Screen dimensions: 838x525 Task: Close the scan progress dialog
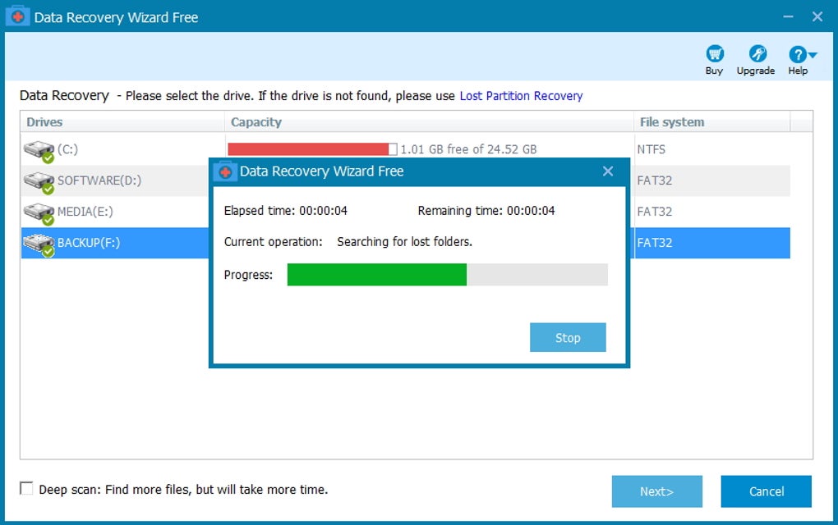[x=608, y=171]
